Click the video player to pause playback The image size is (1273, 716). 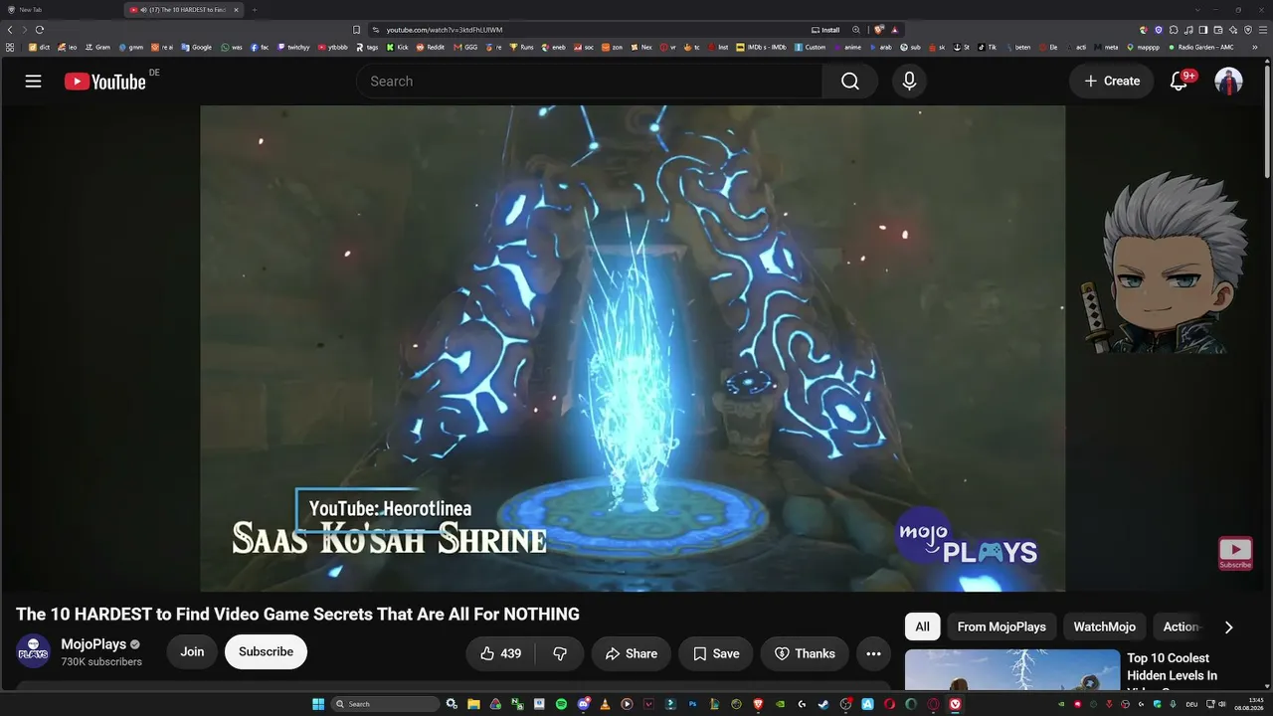(633, 348)
